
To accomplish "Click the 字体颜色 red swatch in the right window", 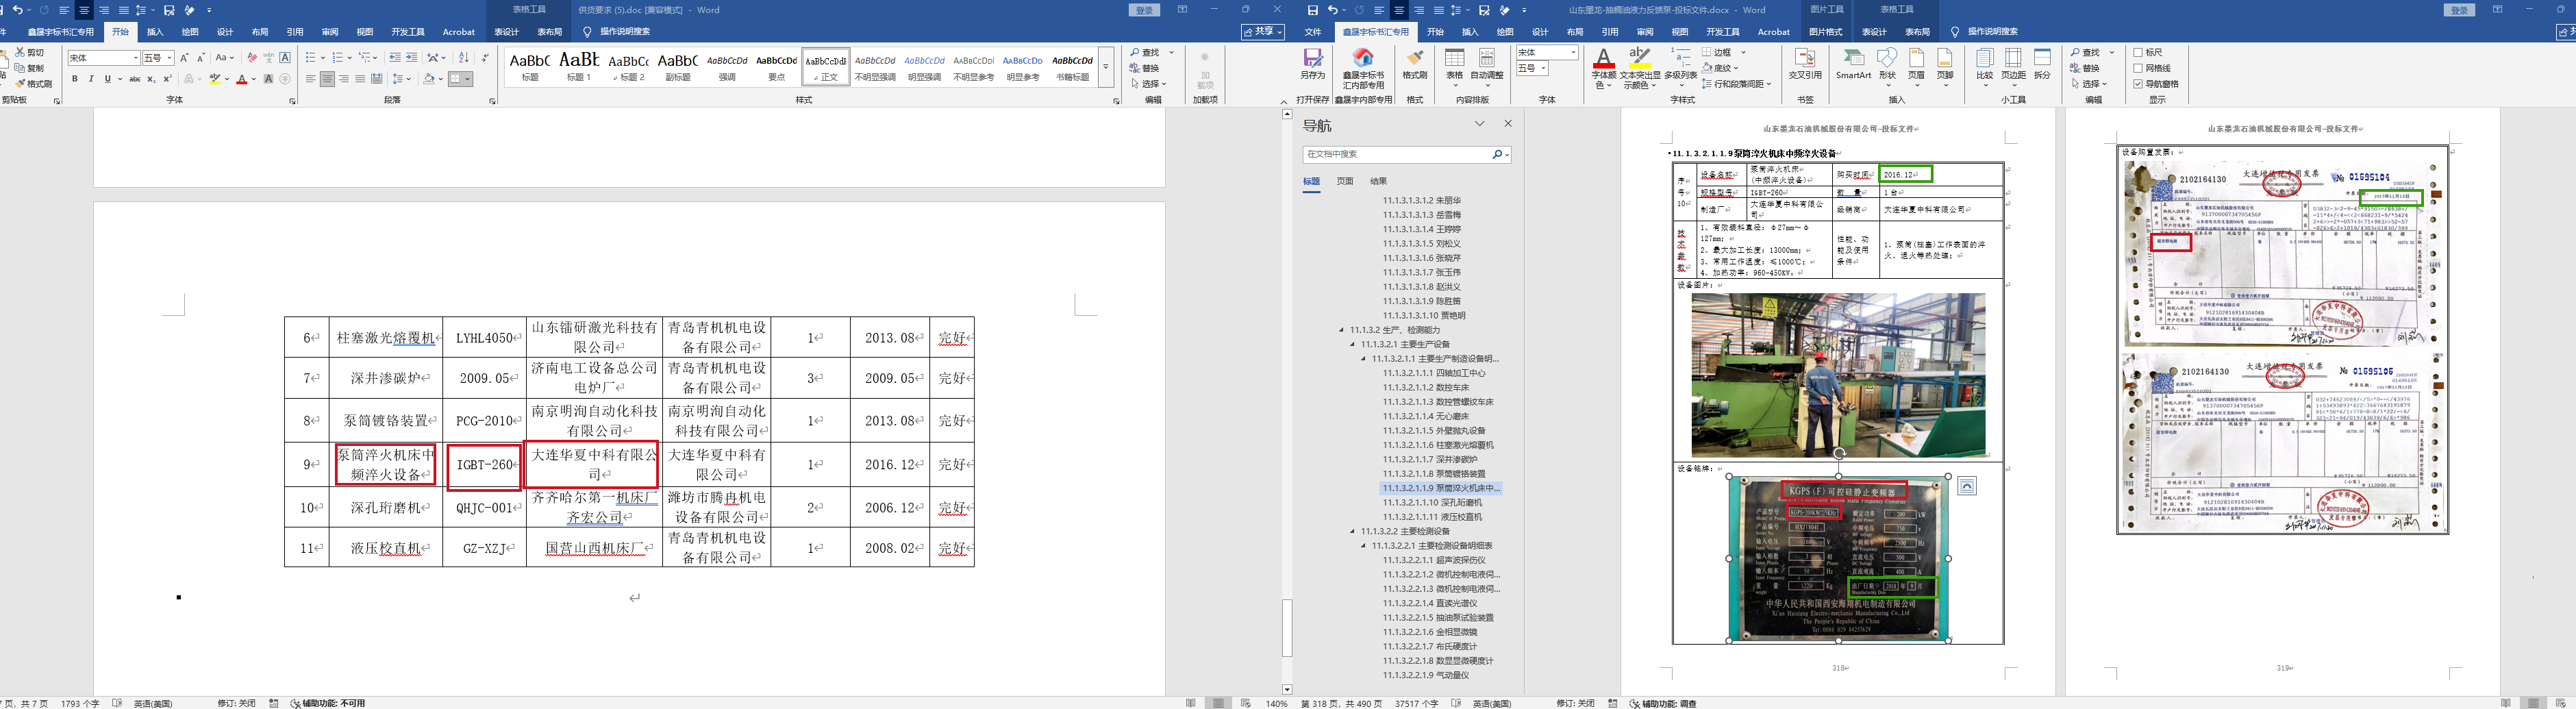I will pyautogui.click(x=1603, y=67).
